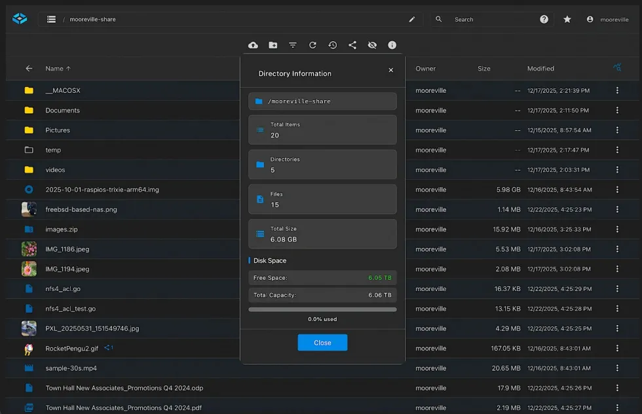The image size is (642, 414).
Task: Toggle column sort icon above Modified column
Action: pyautogui.click(x=616, y=67)
